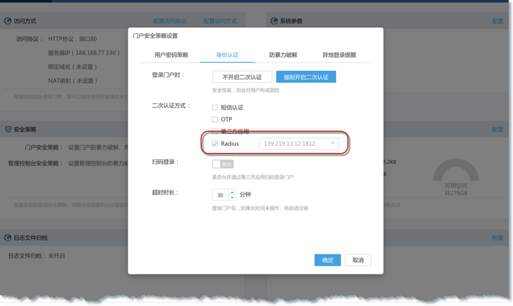Image resolution: width=513 pixels, height=306 pixels.
Task: Tick the 第三方应用 checkbox
Action: (215, 131)
